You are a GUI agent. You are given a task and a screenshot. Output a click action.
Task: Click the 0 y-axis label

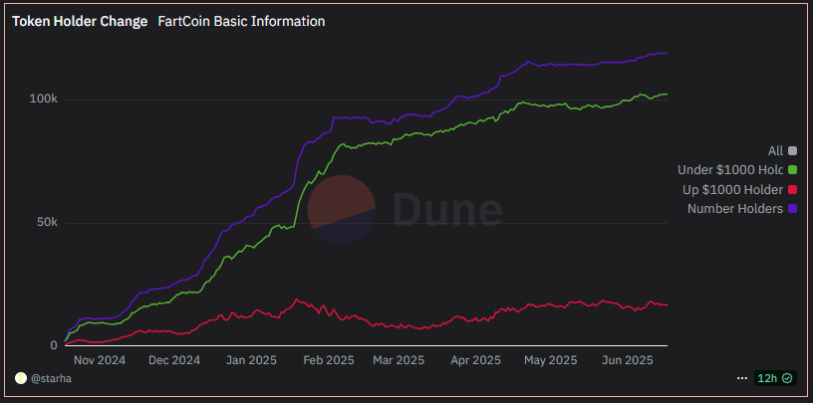54,345
